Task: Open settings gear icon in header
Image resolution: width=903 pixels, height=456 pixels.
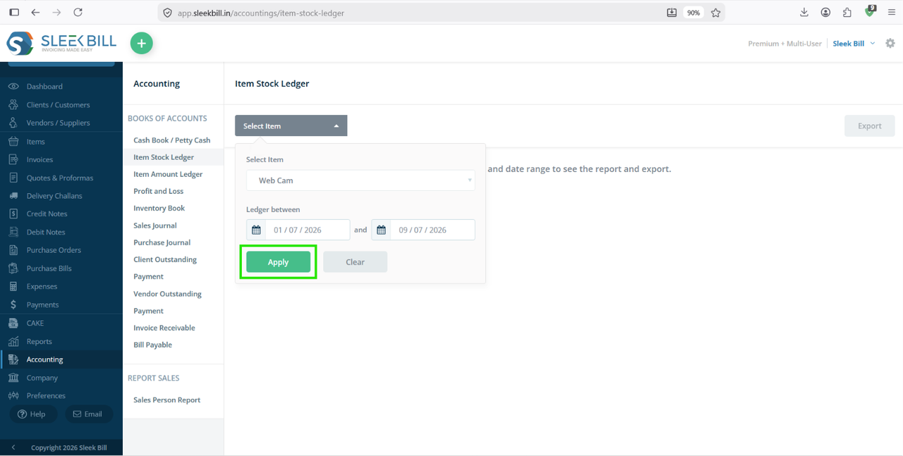Action: point(890,43)
